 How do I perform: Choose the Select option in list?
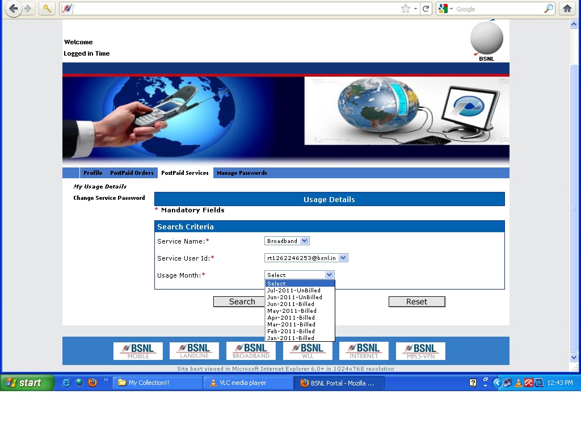coord(300,284)
